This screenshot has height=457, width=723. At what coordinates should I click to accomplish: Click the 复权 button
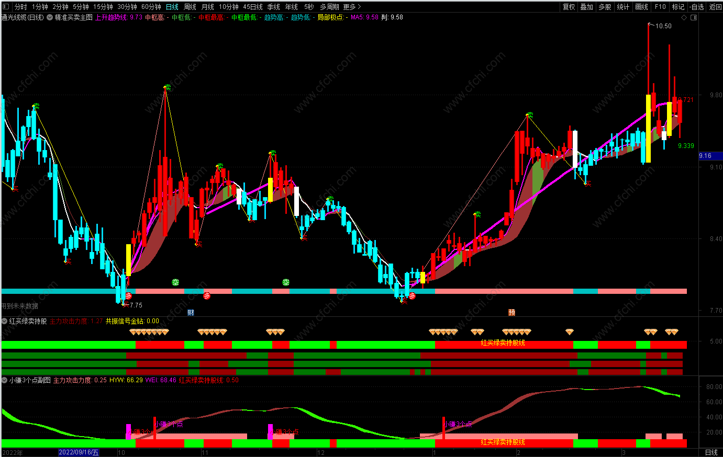569,7
